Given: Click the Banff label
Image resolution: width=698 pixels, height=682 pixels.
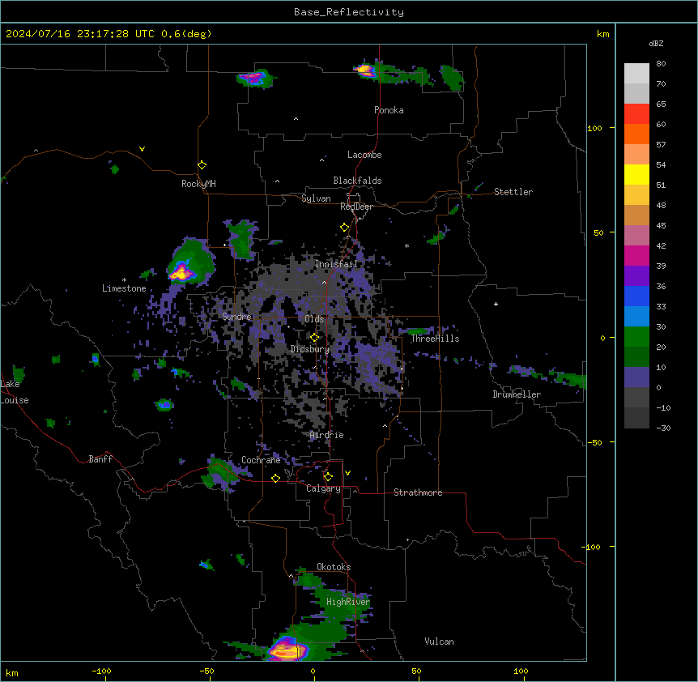Looking at the screenshot, I should tap(100, 459).
